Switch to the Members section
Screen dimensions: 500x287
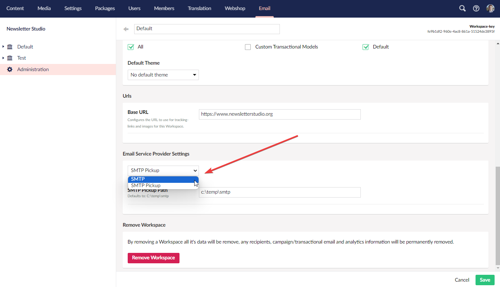point(164,8)
